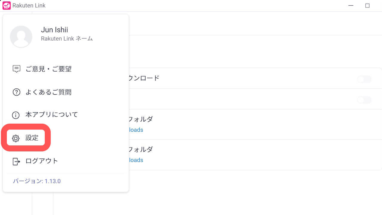Click the highlighted settings gear icon
382x215 pixels.
(16, 138)
